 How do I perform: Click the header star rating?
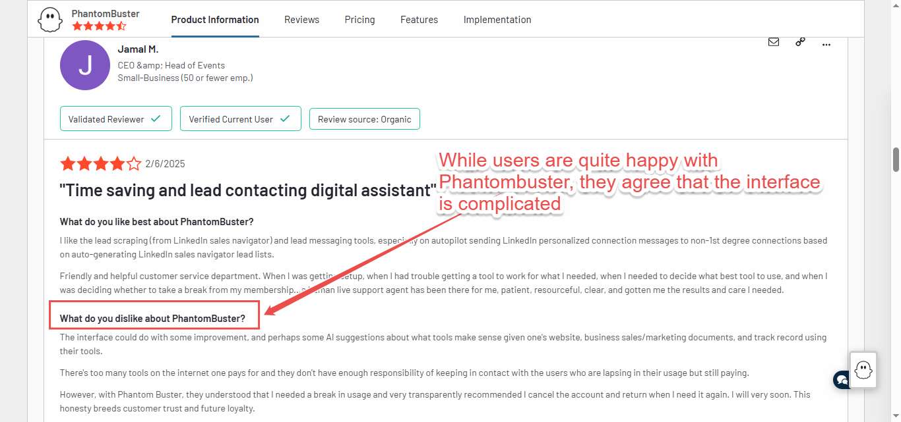[99, 26]
